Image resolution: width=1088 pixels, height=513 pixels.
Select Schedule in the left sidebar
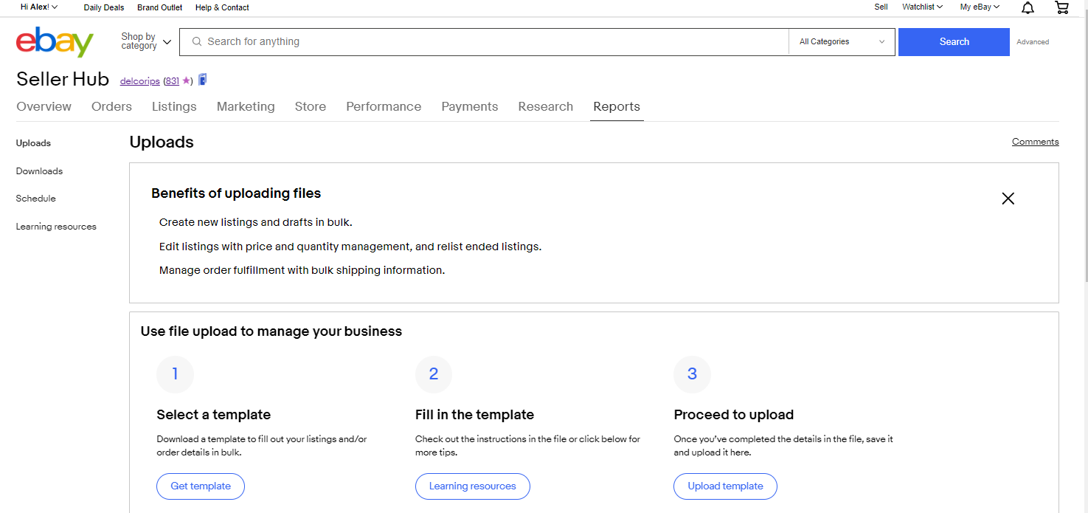click(x=35, y=199)
